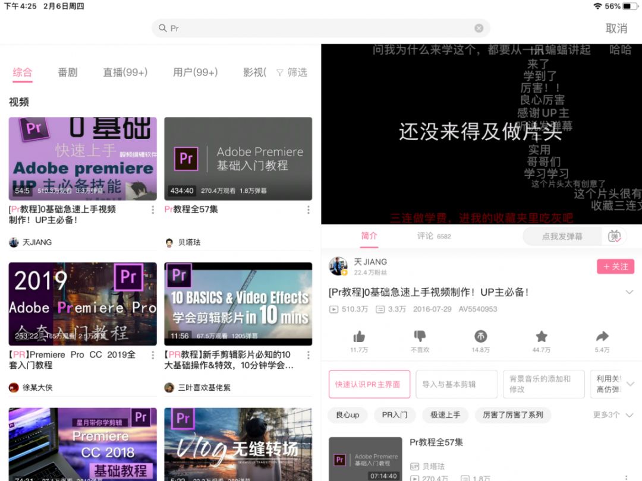The image size is (642, 481).
Task: Open the 影视 tab
Action: [254, 72]
